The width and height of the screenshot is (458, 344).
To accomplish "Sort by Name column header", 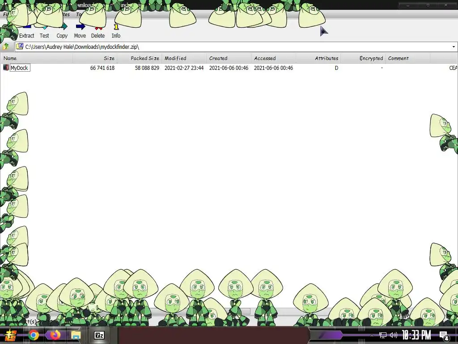I will 37,58.
